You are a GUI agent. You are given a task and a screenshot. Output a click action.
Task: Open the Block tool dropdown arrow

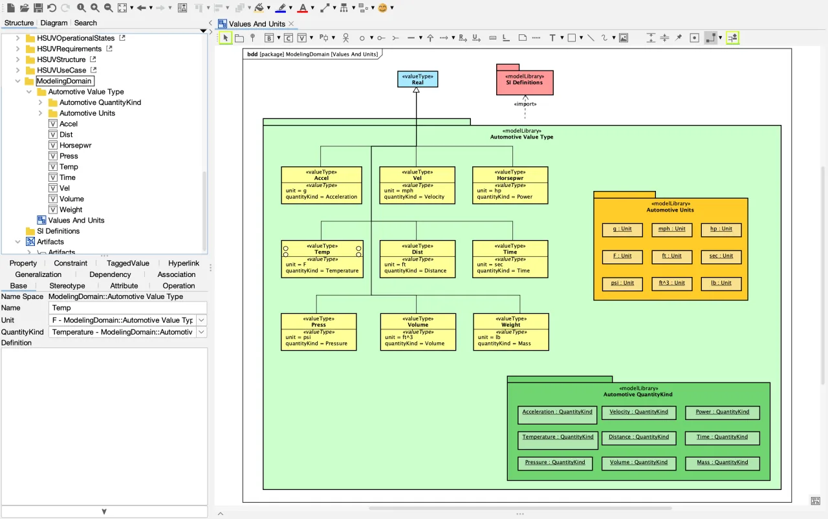(279, 38)
